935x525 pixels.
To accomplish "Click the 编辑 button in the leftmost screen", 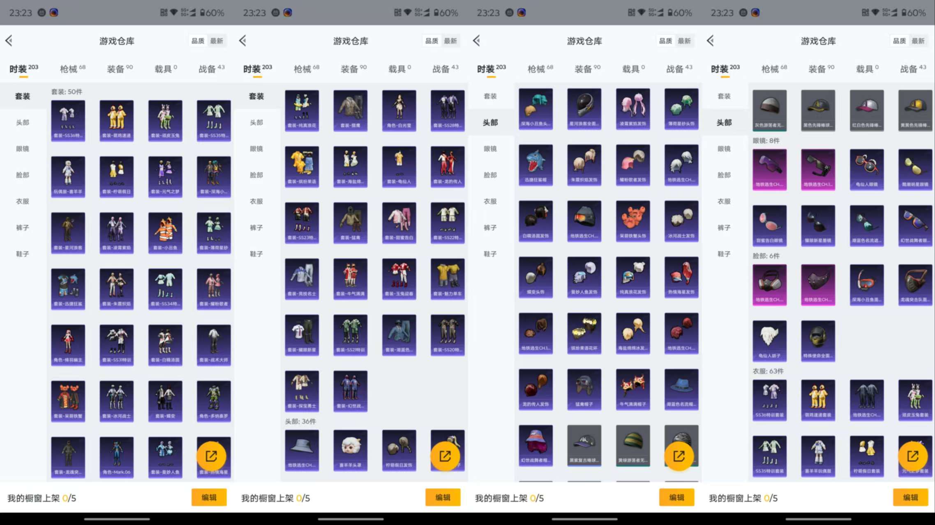I will tap(209, 497).
